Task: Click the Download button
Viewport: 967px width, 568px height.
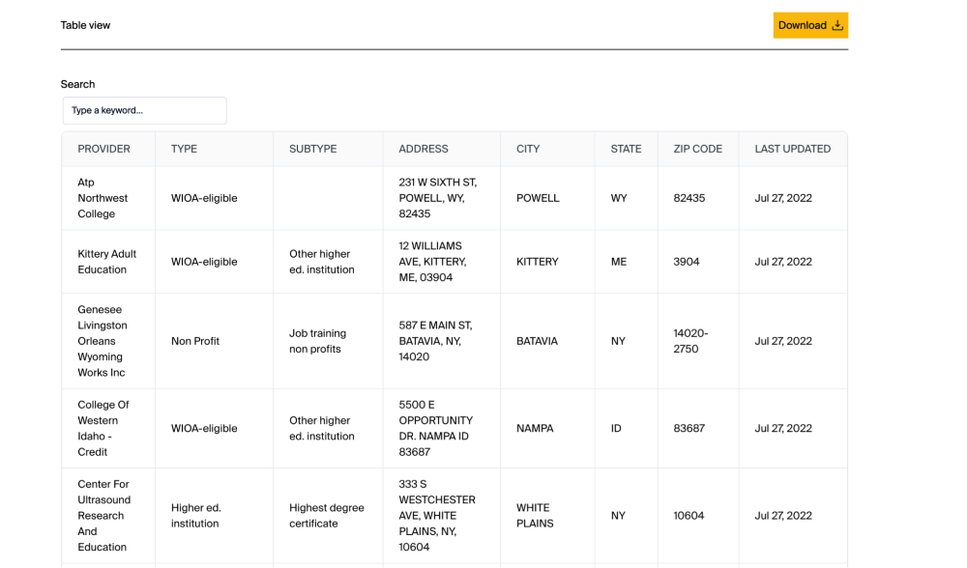Action: tap(810, 25)
